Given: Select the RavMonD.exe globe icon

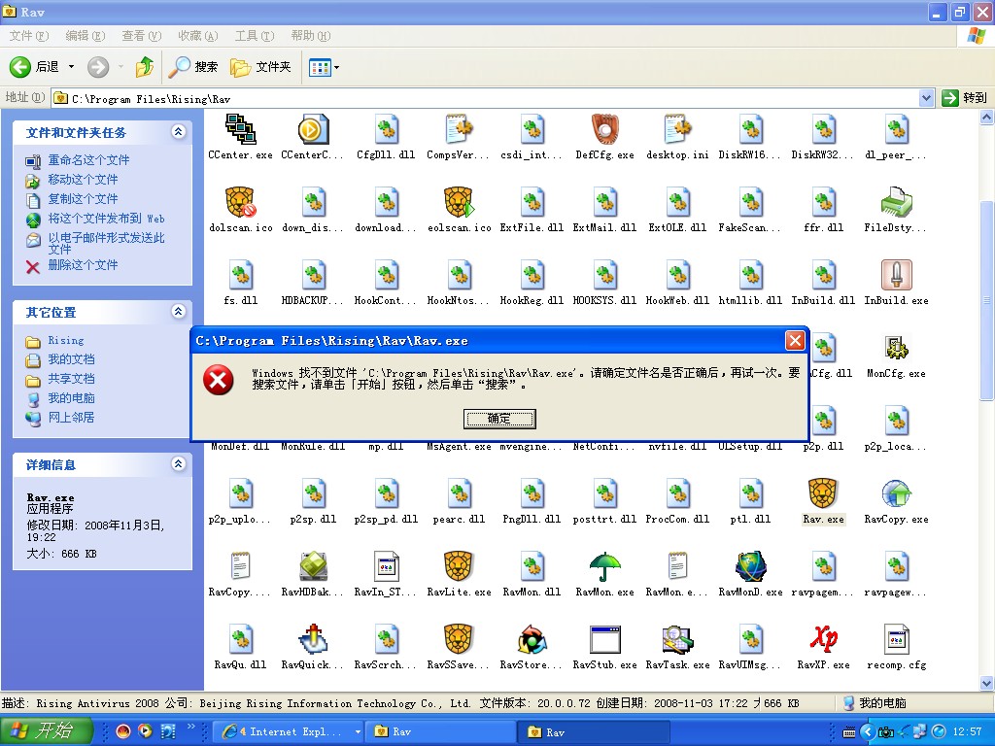Looking at the screenshot, I should 751,566.
